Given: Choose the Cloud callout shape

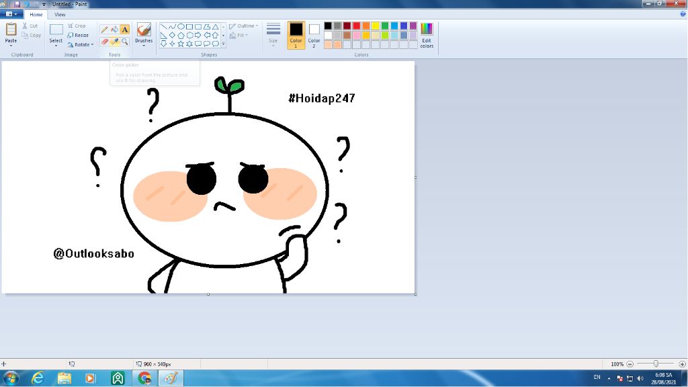Looking at the screenshot, I should (216, 44).
